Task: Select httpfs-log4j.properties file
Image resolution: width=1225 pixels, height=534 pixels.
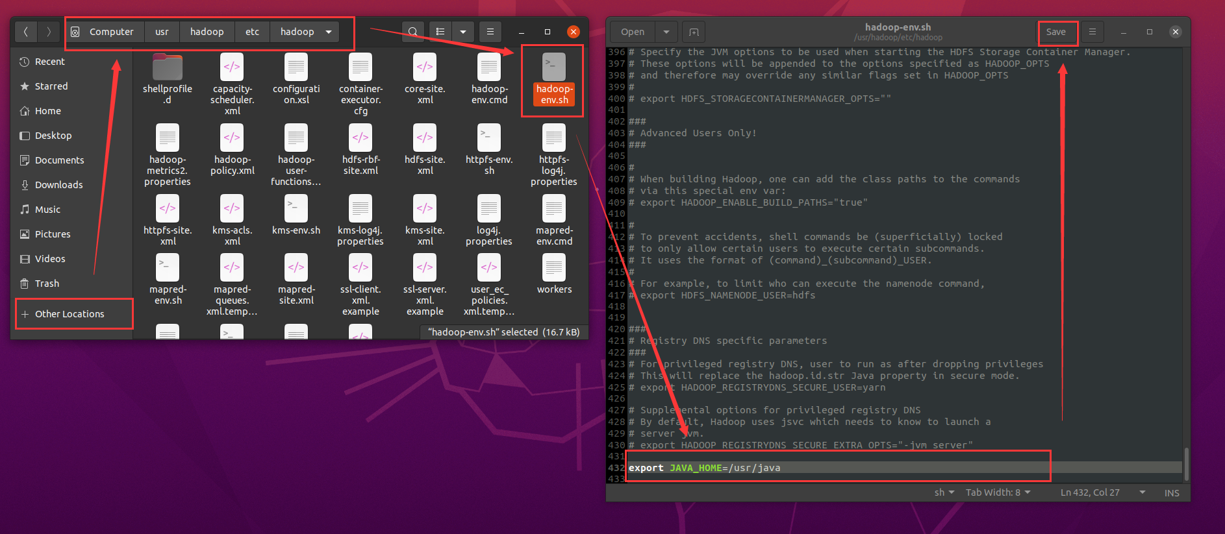Action: pyautogui.click(x=554, y=155)
